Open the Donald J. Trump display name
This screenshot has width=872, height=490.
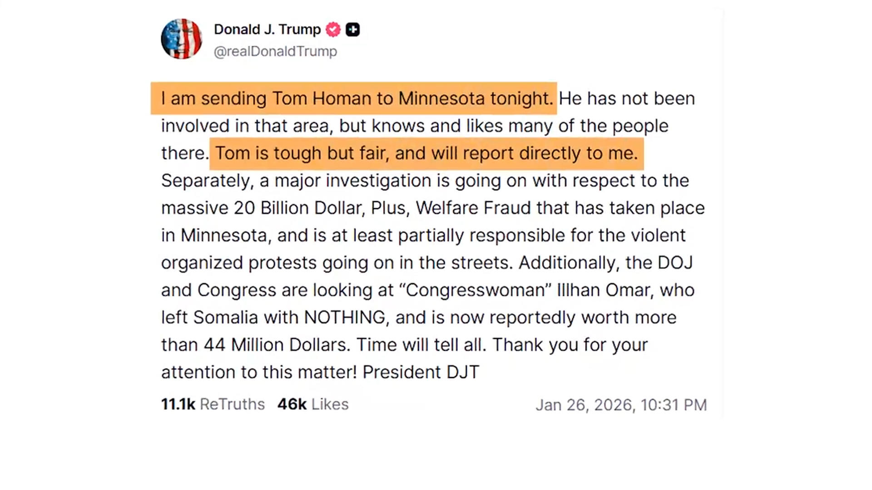coord(267,29)
